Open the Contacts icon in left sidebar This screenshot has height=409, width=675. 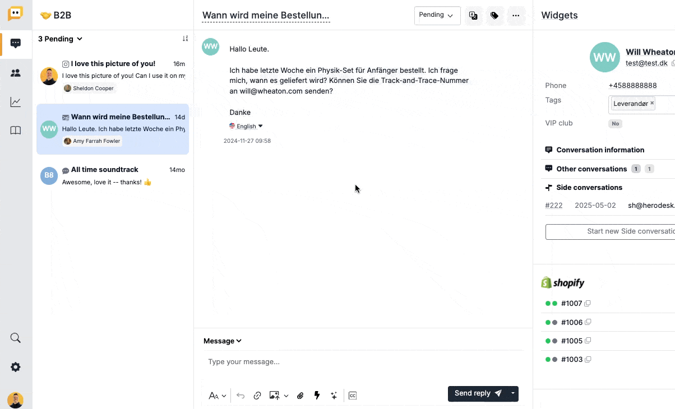pos(16,73)
